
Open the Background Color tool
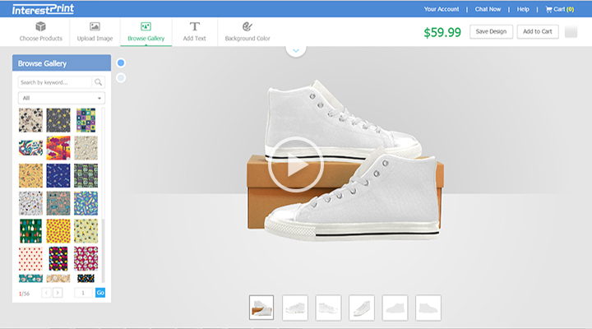point(247,32)
